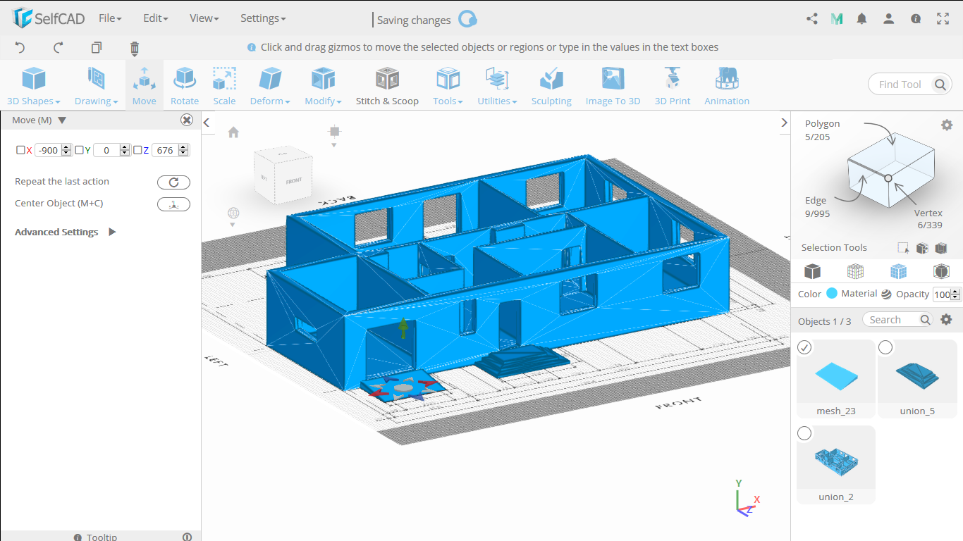
Task: Close the Move panel
Action: pyautogui.click(x=187, y=120)
